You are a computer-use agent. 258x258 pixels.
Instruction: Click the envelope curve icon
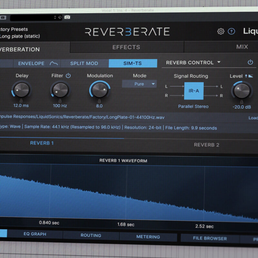pos(54,63)
